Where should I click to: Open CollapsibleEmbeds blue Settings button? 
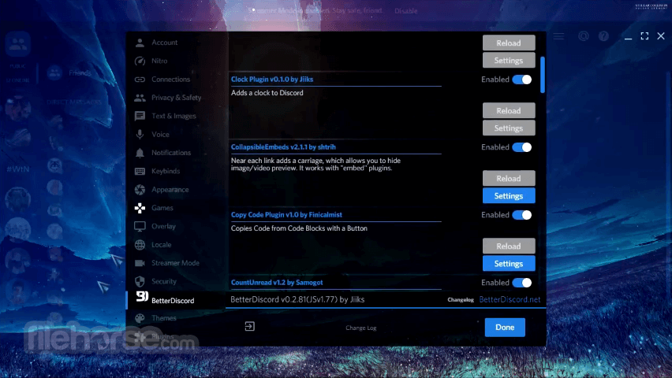[x=509, y=195]
